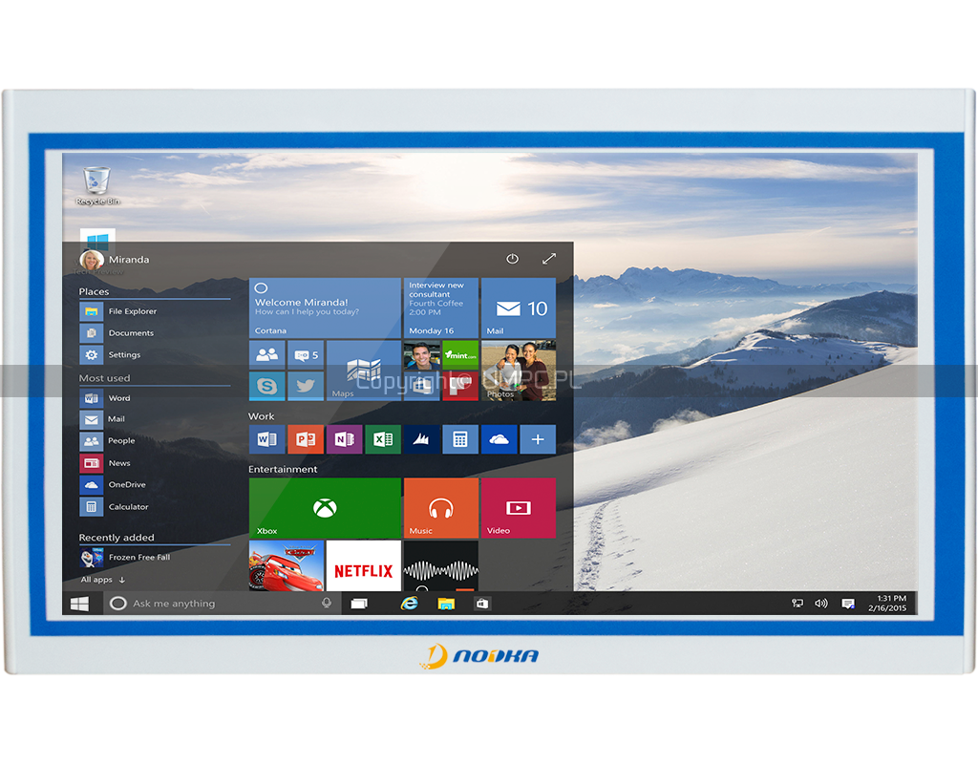This screenshot has width=978, height=764.
Task: Click the Work group heading
Action: point(262,416)
